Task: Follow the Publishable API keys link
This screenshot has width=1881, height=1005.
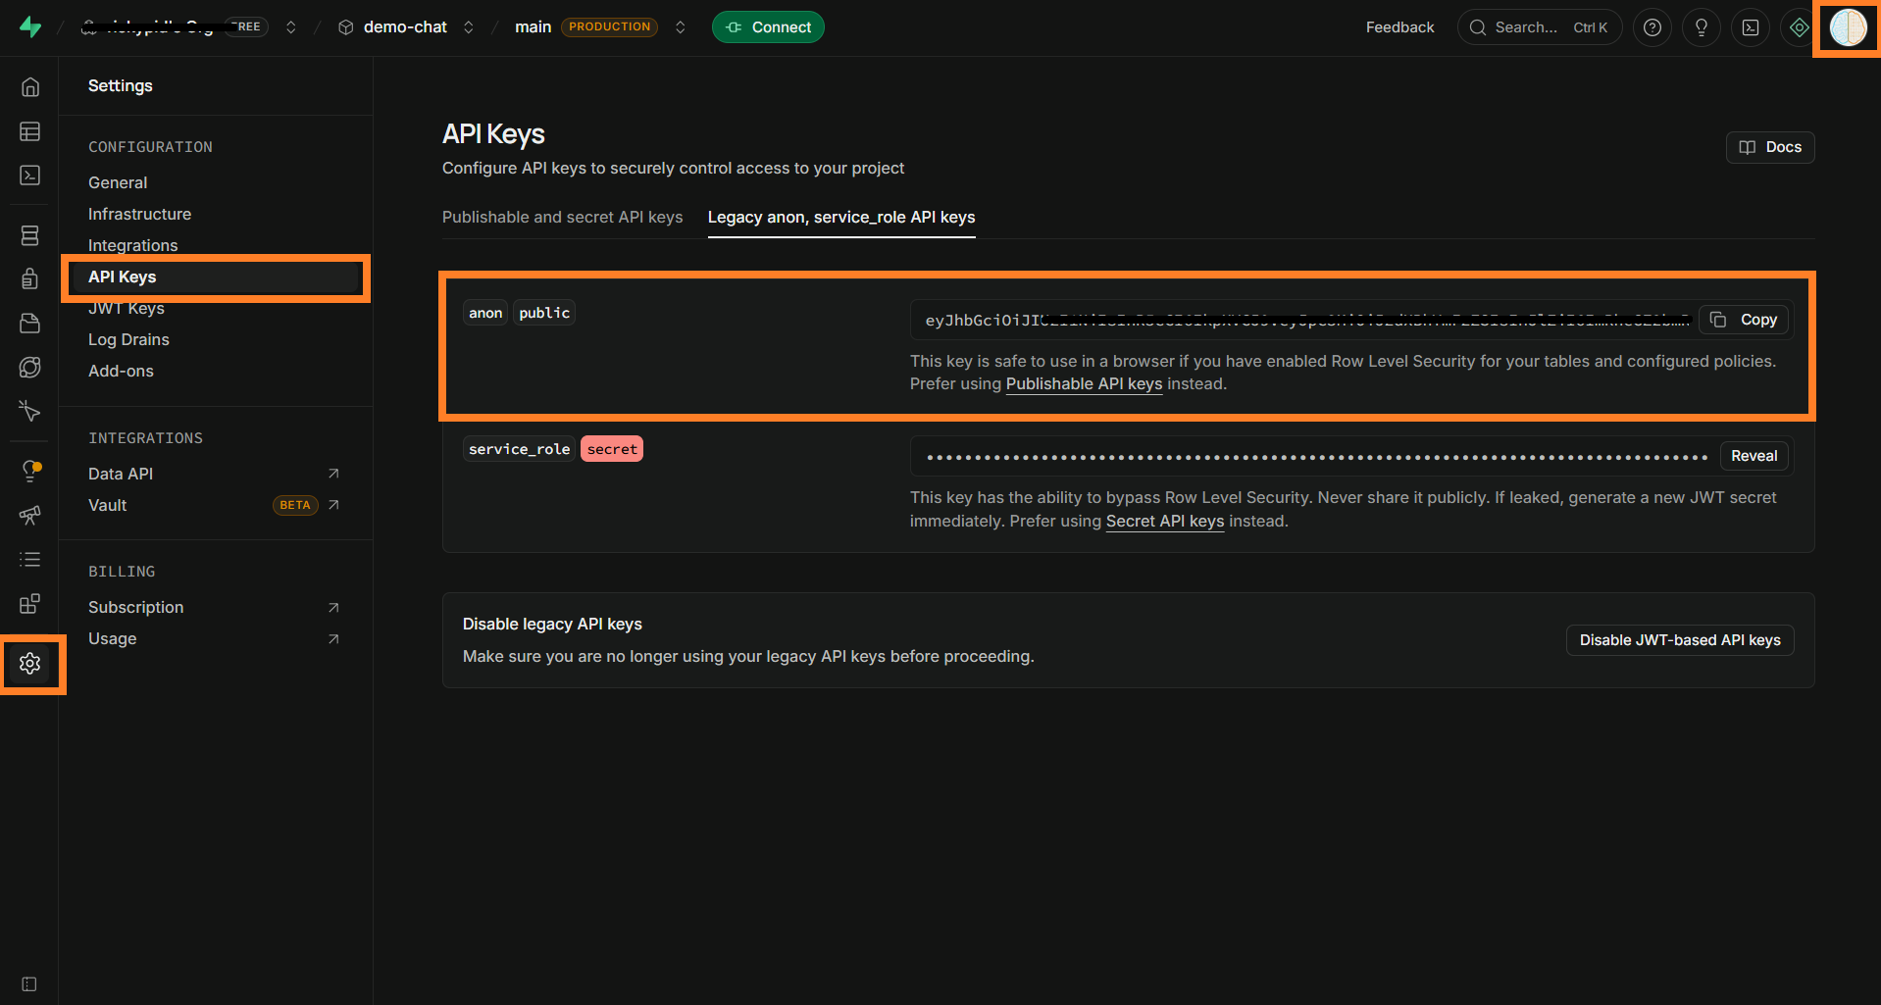Action: (1084, 384)
